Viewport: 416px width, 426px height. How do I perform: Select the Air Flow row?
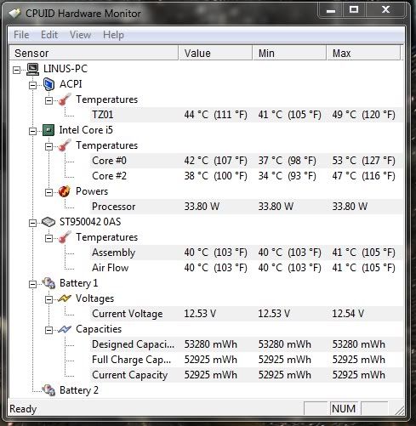click(247, 268)
